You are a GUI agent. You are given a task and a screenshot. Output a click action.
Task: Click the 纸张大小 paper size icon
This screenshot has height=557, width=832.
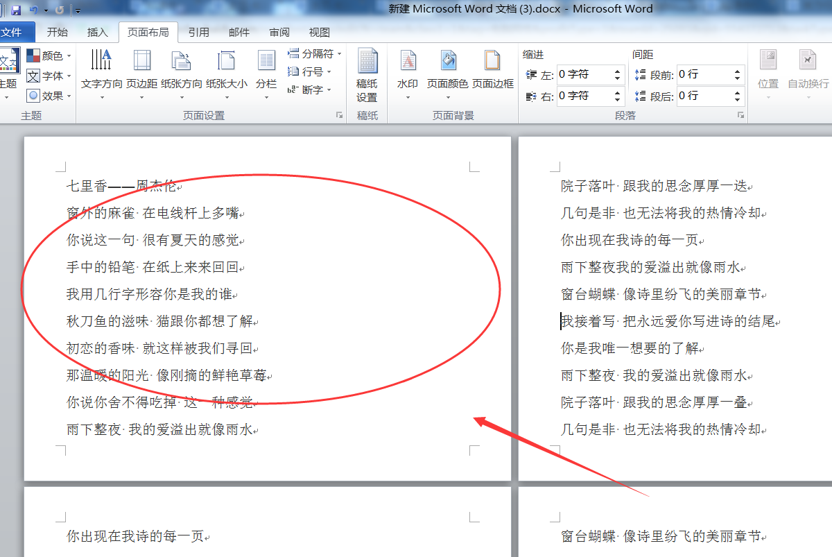(x=226, y=60)
